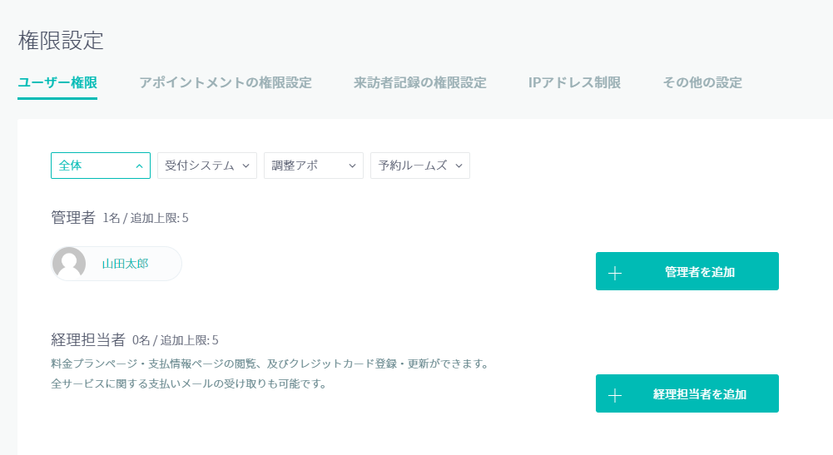Expand the 予約ルームズ dropdown

(x=420, y=166)
